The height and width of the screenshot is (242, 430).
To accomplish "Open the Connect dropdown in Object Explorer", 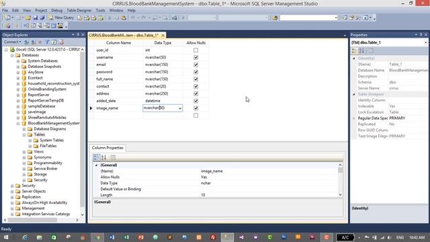I will (12, 42).
